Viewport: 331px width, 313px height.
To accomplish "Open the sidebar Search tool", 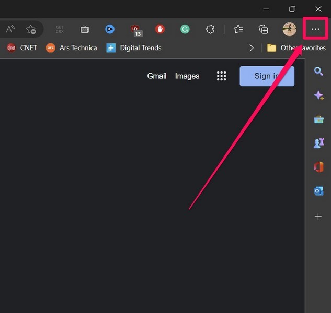I will [x=318, y=71].
